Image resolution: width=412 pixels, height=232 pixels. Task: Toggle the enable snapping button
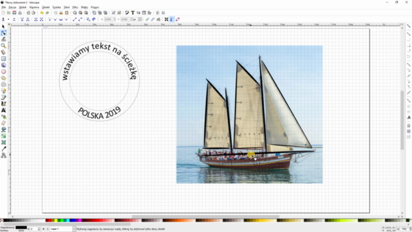coord(409,26)
